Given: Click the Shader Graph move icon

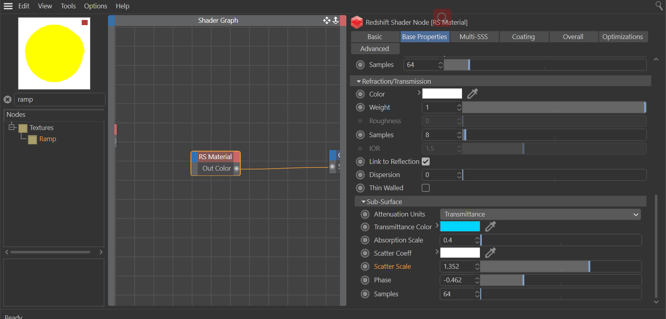Looking at the screenshot, I should coord(327,20).
